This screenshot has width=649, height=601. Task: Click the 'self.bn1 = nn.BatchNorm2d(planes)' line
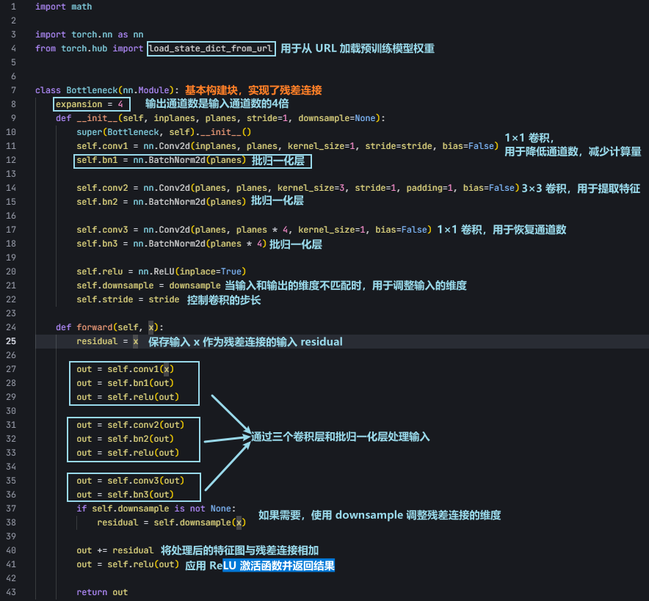click(161, 160)
